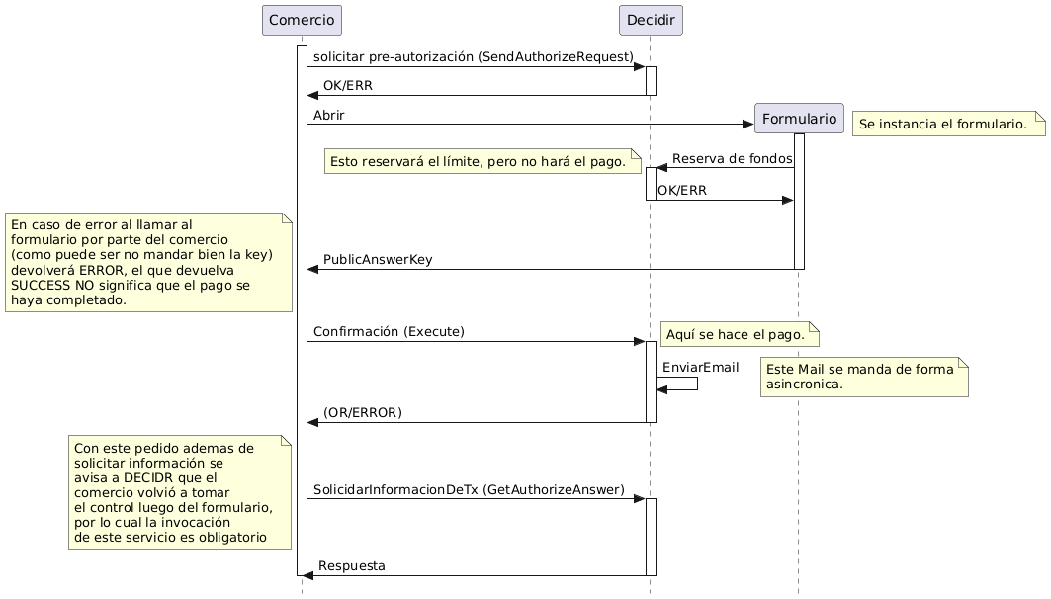Select the Decidir participant box

point(650,20)
